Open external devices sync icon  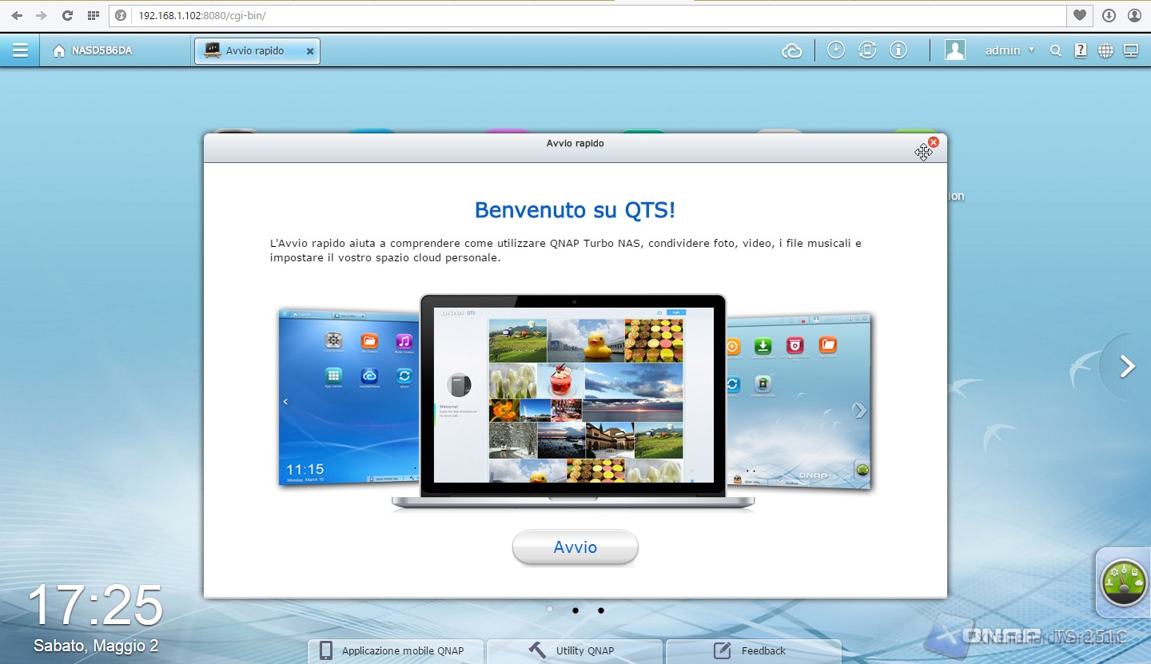(867, 50)
